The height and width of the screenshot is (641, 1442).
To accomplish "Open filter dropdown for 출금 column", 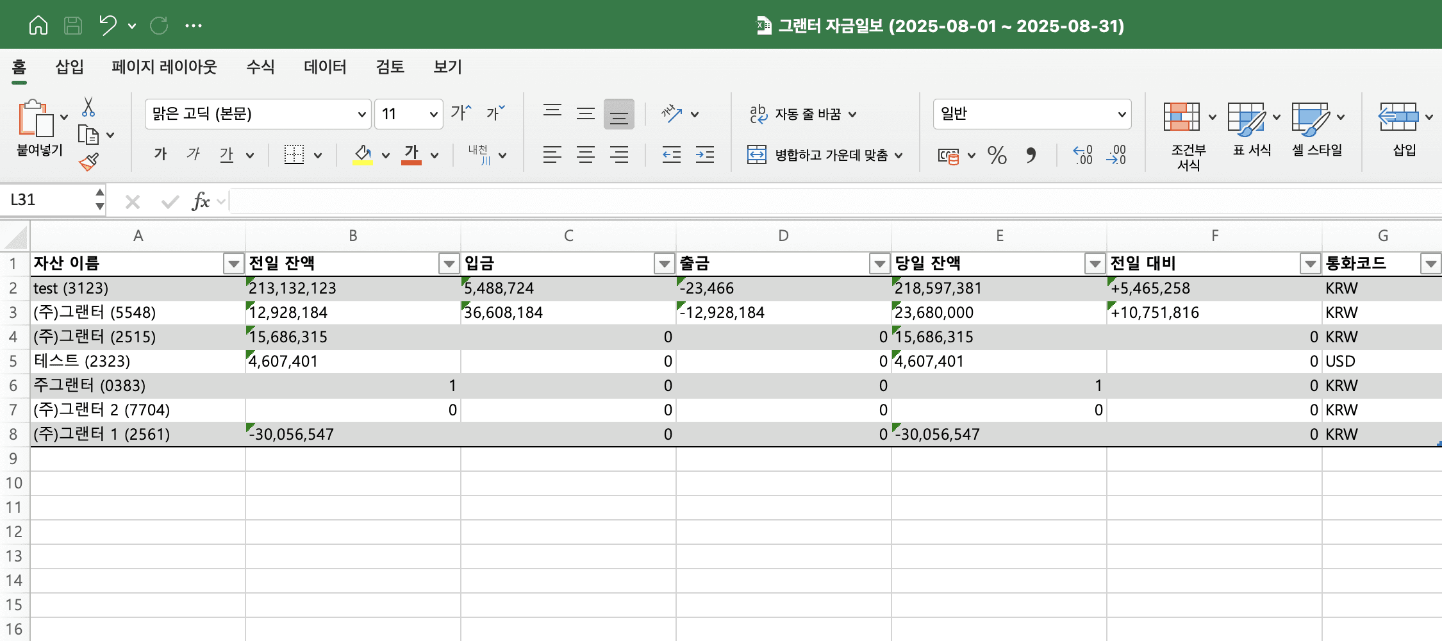I will click(x=880, y=263).
